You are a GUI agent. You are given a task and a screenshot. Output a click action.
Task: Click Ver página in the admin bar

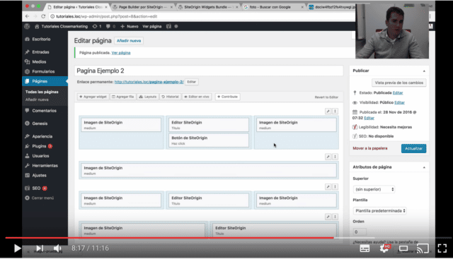(x=152, y=26)
